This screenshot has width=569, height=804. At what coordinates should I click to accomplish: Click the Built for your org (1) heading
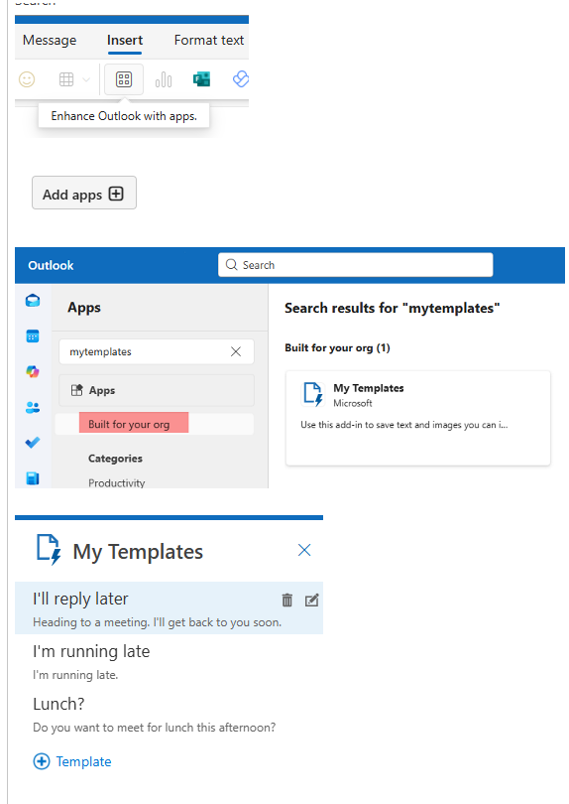click(337, 347)
